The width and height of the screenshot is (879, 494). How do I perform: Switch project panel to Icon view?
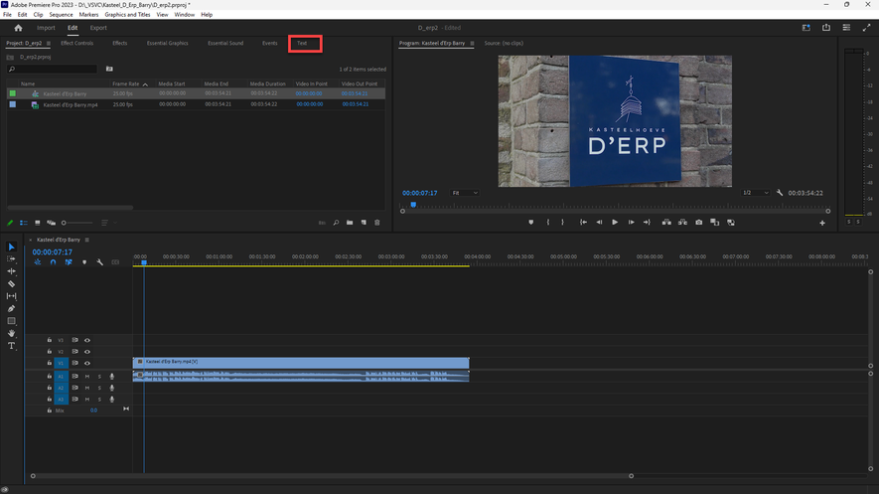38,223
